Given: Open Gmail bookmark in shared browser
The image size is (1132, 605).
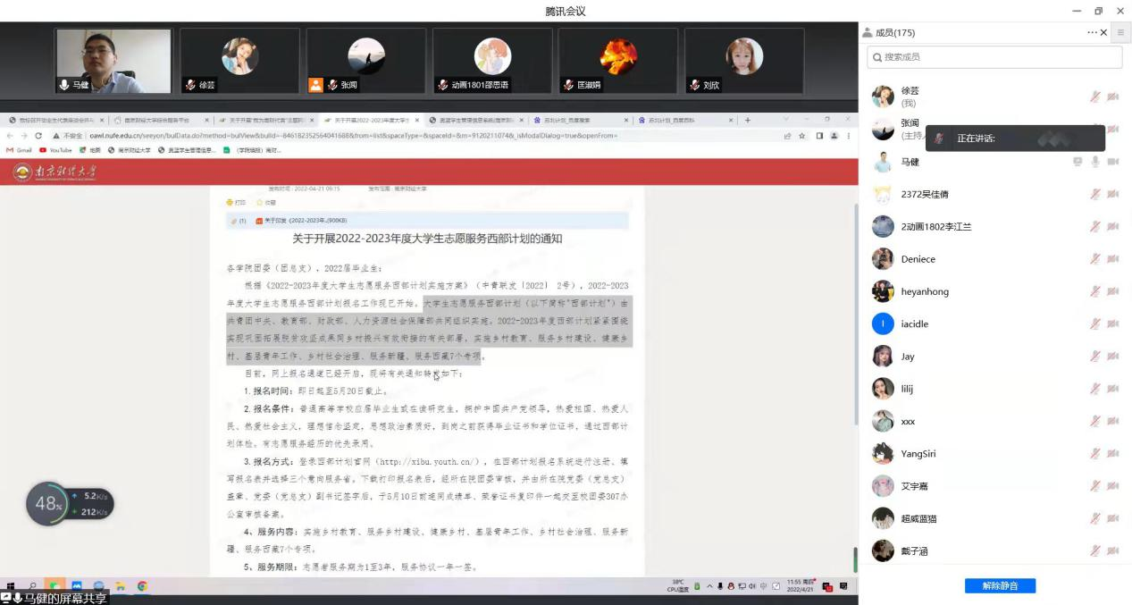Looking at the screenshot, I should (x=19, y=150).
